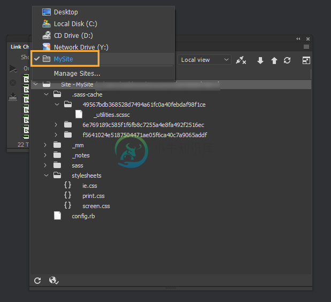
Task: Select the print.css file
Action: coord(93,196)
